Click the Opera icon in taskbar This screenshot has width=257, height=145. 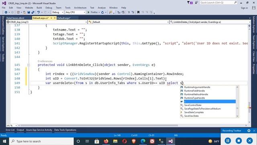tap(124, 141)
